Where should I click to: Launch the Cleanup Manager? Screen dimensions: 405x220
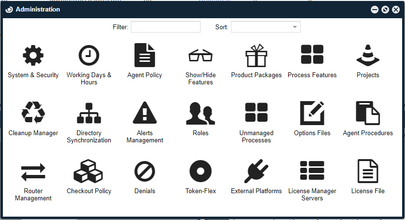pos(33,114)
